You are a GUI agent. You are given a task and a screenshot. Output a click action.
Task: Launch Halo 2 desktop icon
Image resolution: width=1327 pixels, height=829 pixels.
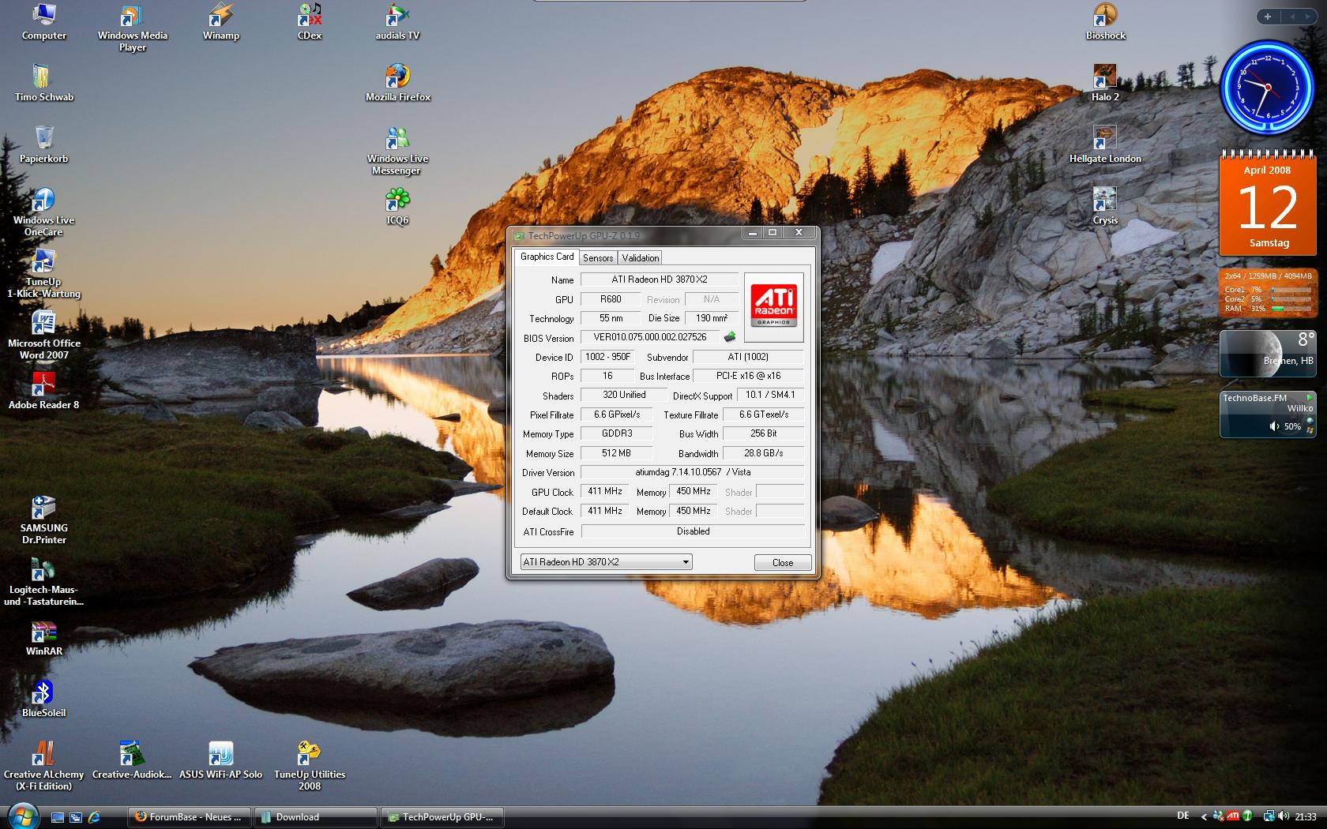pos(1106,83)
